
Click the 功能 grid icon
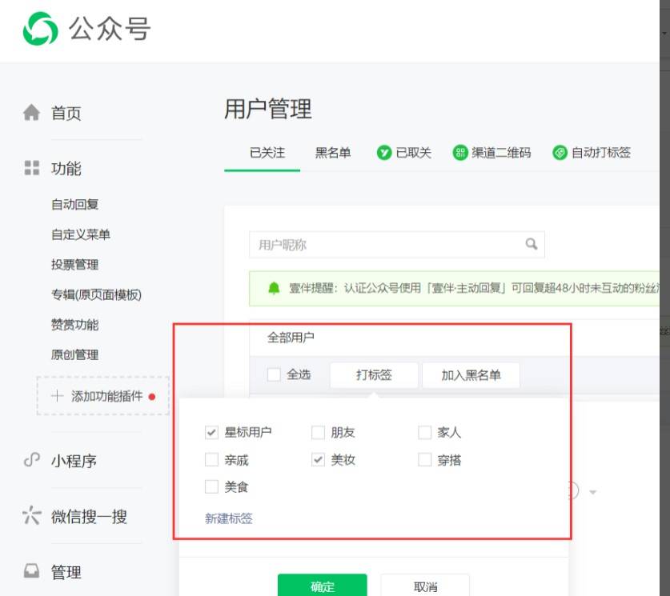[x=32, y=168]
